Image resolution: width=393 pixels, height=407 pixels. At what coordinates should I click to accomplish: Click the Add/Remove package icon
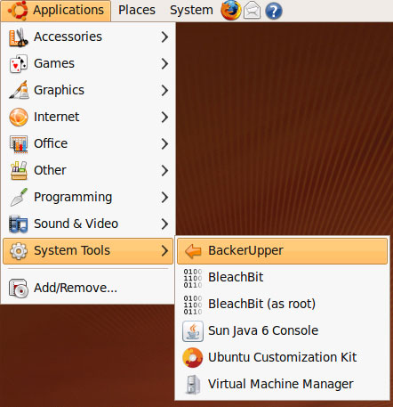[19, 288]
